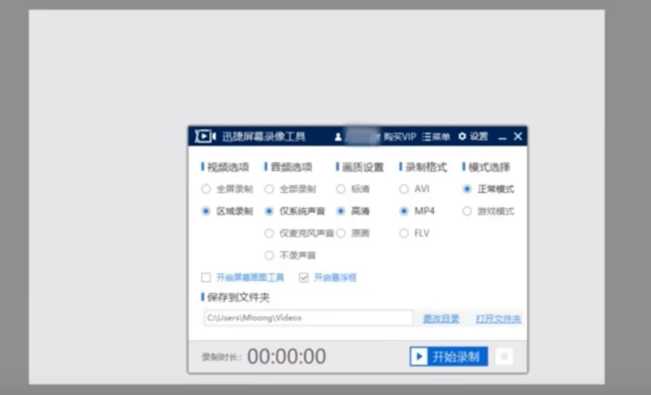651x395 pixels.
Task: Switch to 游戏模式 game mode
Action: point(467,211)
